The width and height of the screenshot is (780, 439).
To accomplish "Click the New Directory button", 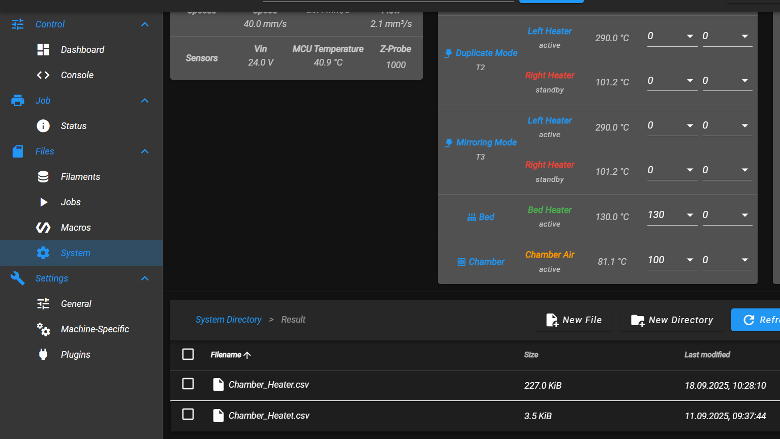I will point(672,320).
